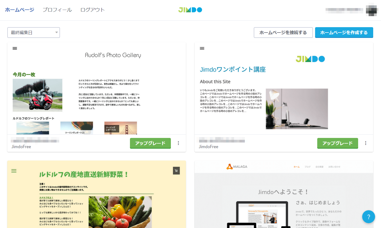Open hamburger menu on Rudolf's Photo Gallery card
The height and width of the screenshot is (228, 381).
point(15,48)
